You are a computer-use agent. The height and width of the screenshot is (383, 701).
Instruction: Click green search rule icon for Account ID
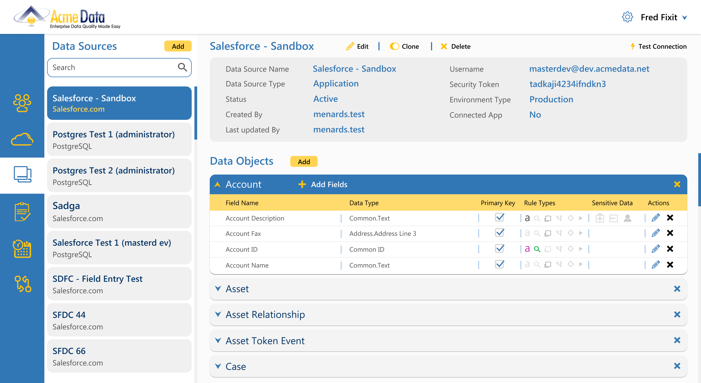(x=537, y=249)
